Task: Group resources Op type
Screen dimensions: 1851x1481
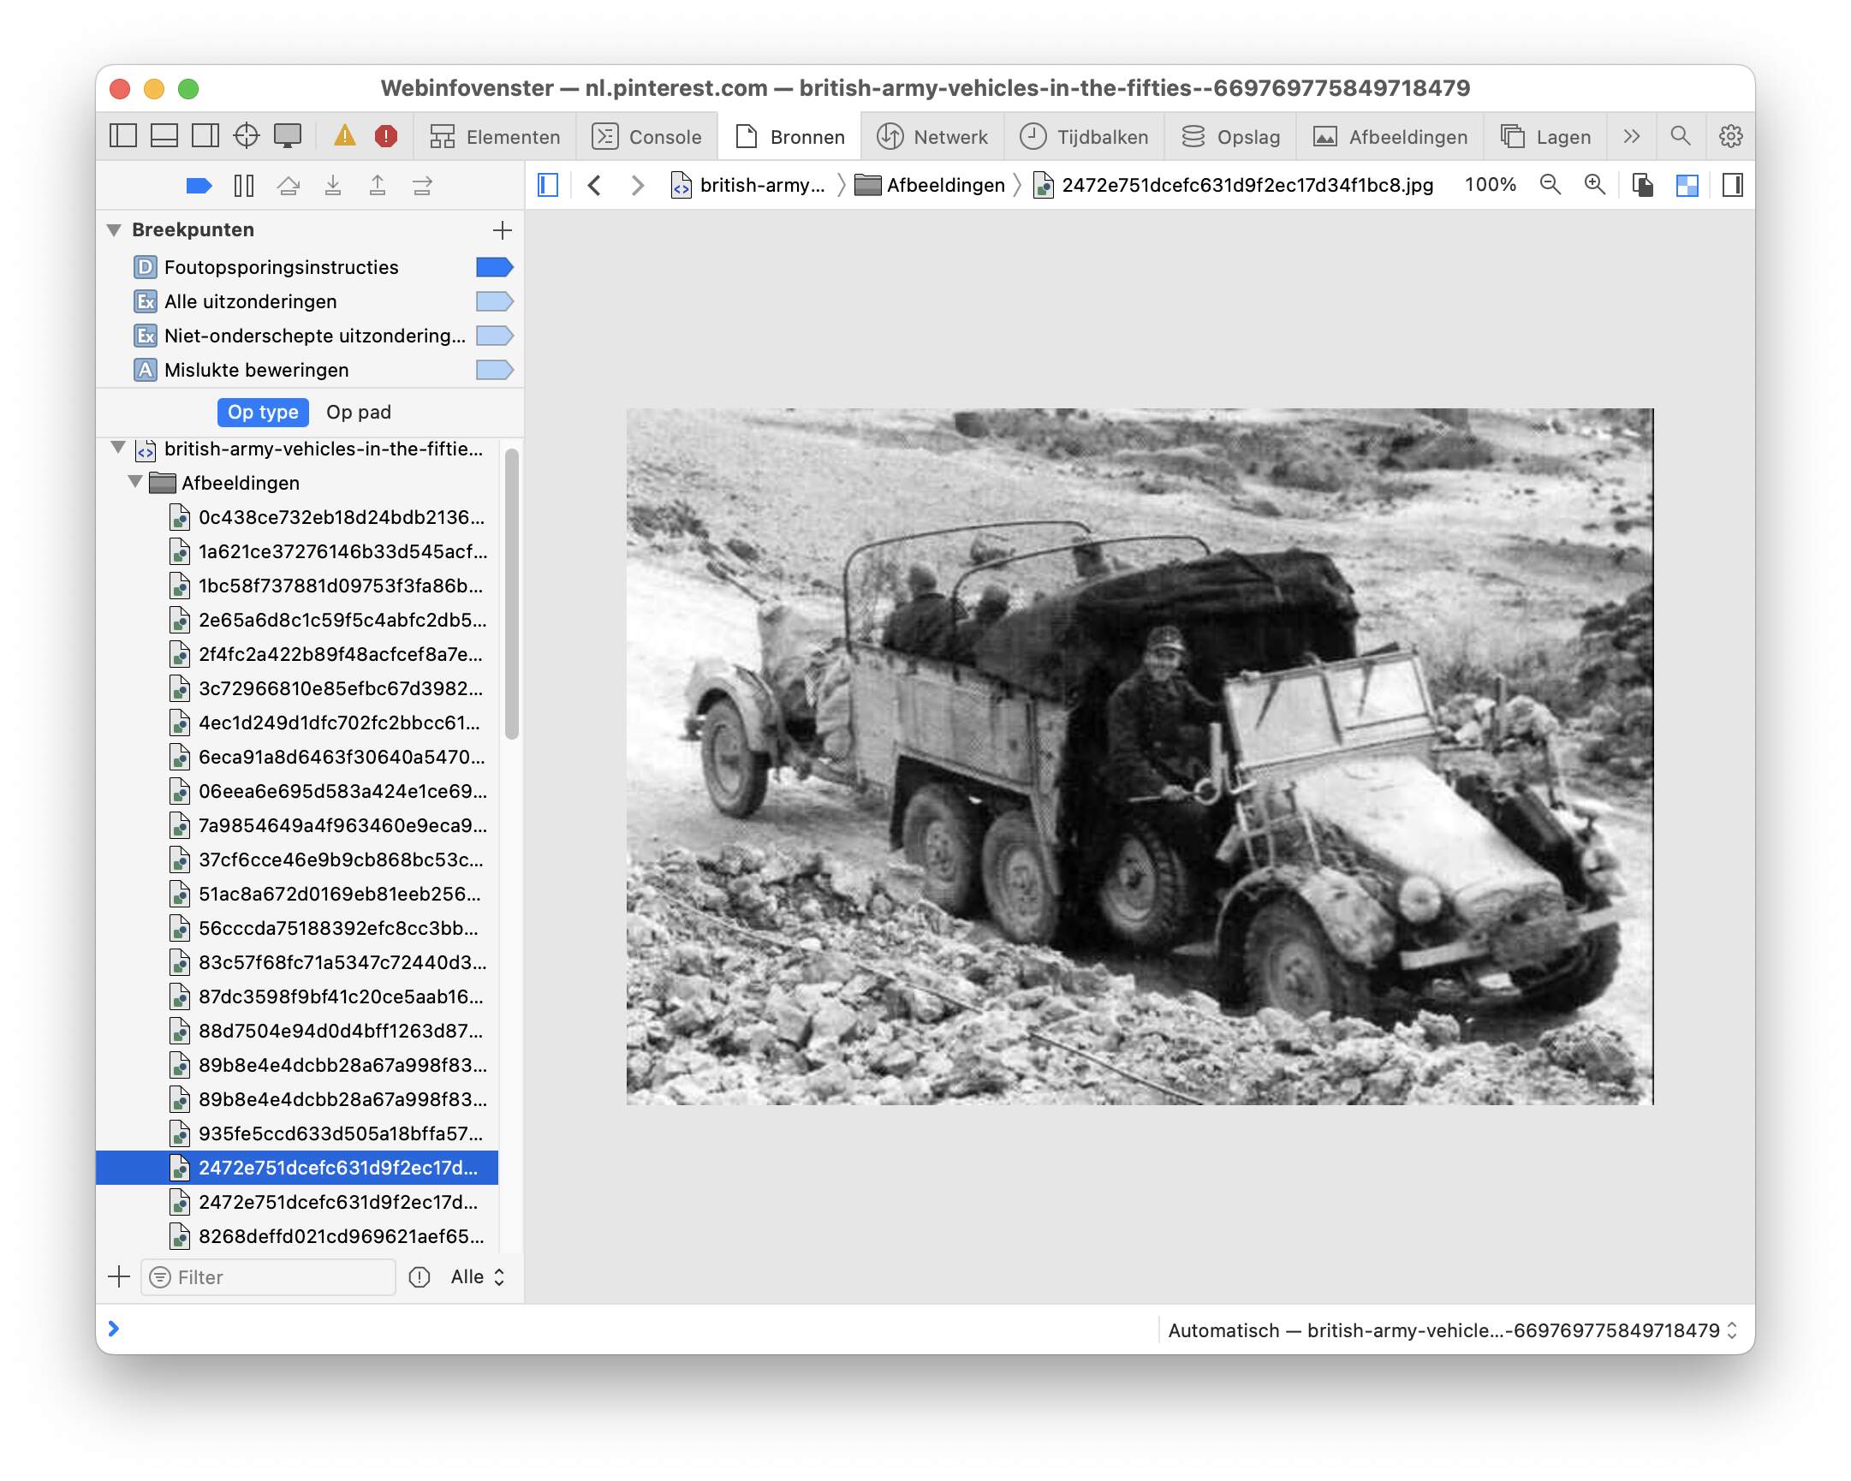Action: pos(263,412)
